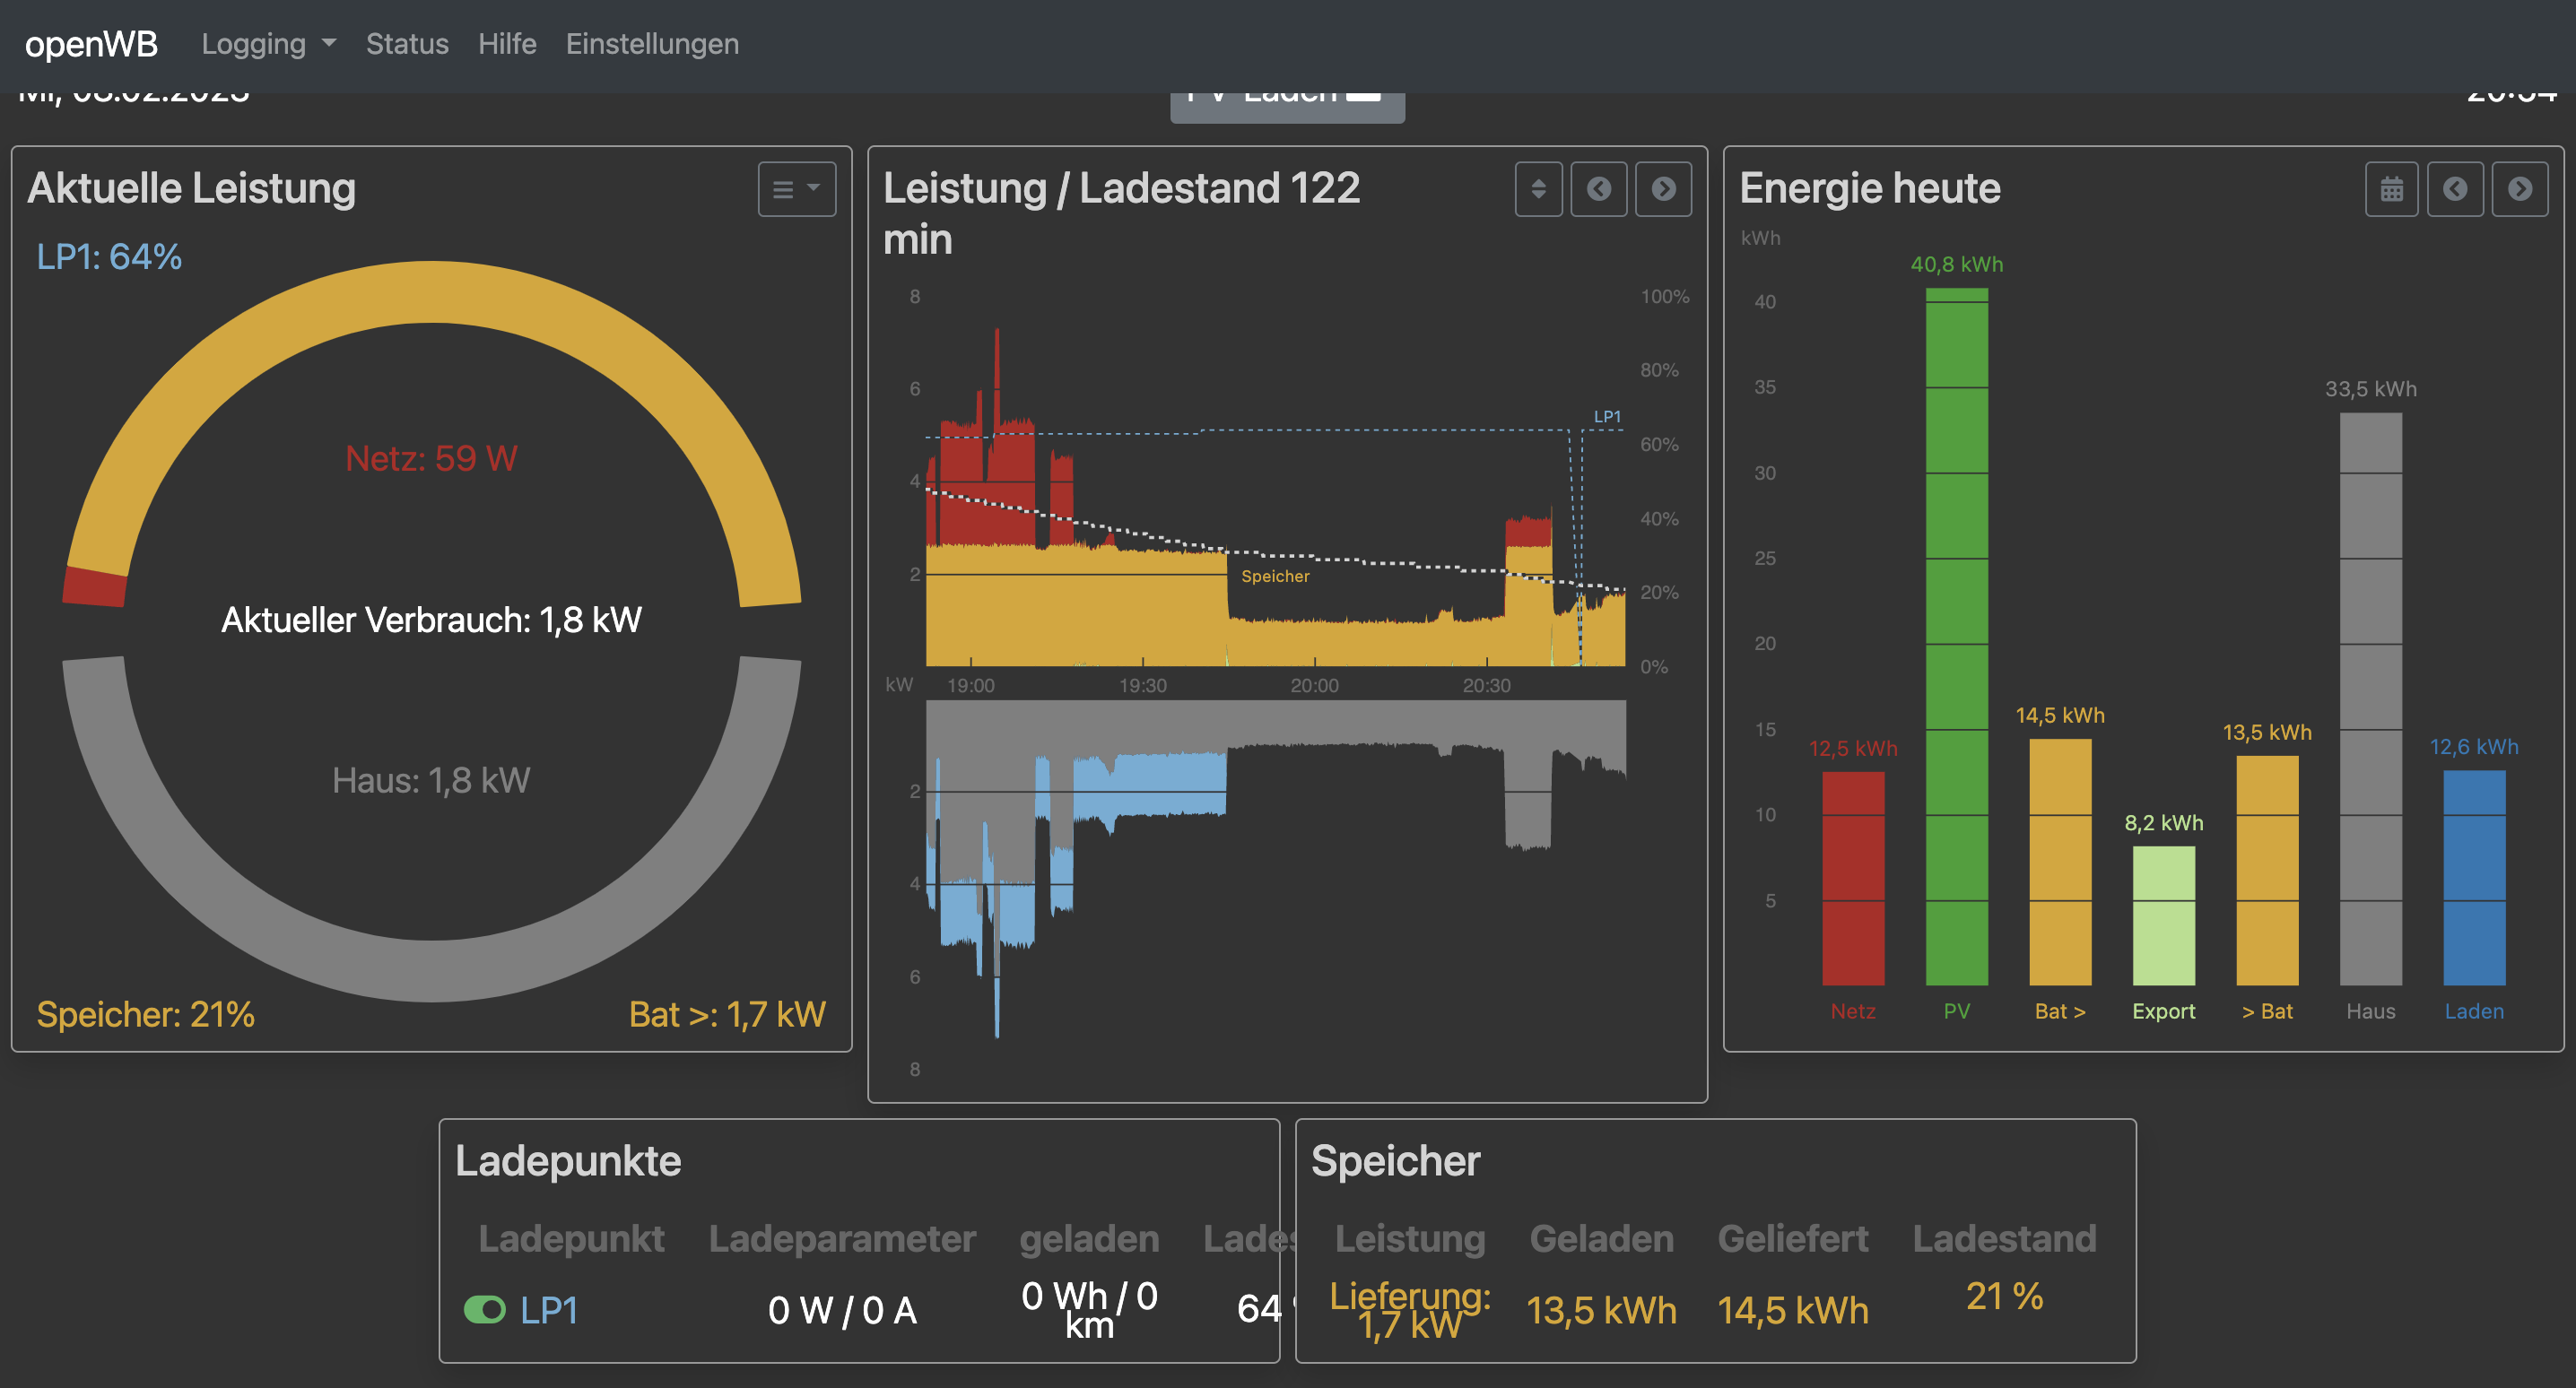Open Einstellungen in the navbar
2576x1388 pixels.
coord(652,44)
